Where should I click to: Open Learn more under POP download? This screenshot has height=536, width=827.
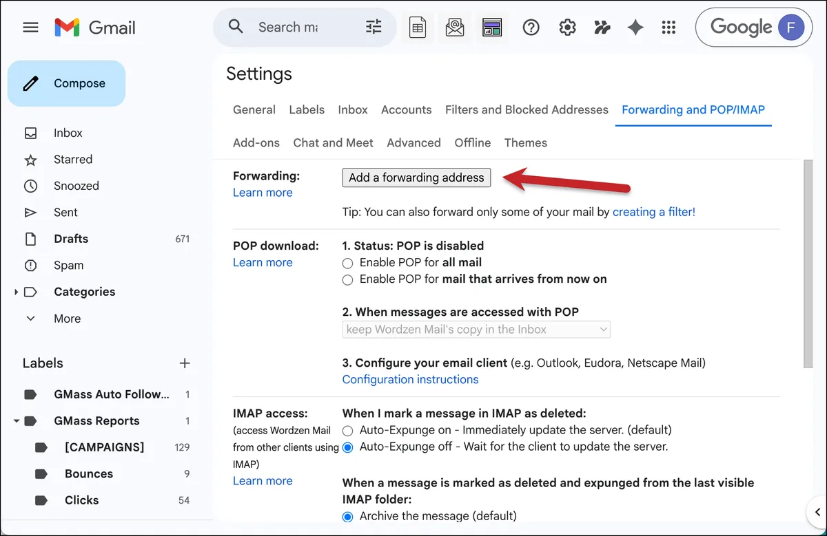pos(263,262)
